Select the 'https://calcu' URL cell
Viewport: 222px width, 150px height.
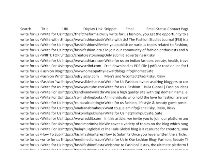tap(72, 103)
